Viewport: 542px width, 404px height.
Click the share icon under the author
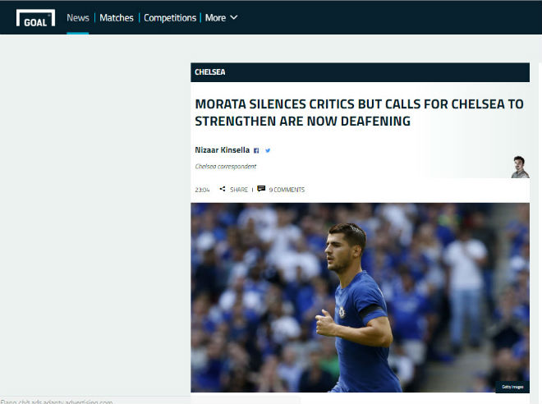tap(223, 190)
